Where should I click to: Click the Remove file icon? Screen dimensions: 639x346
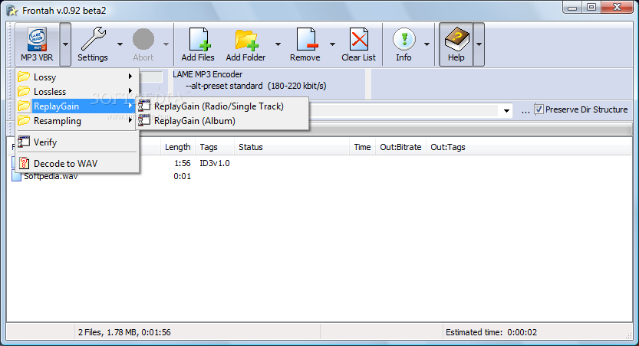[x=307, y=40]
